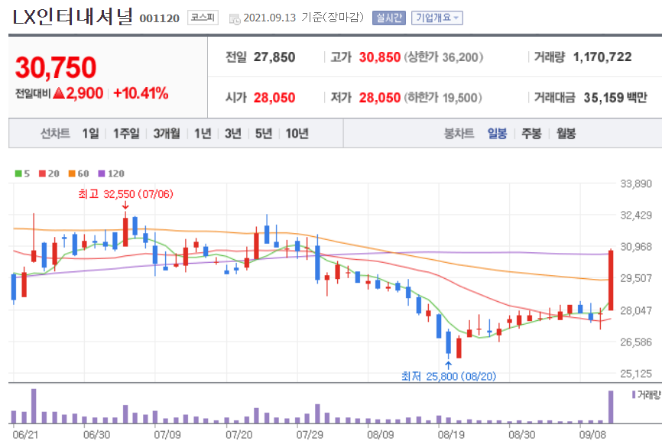
Task: Select the 3년 line chart tab
Action: click(x=233, y=134)
